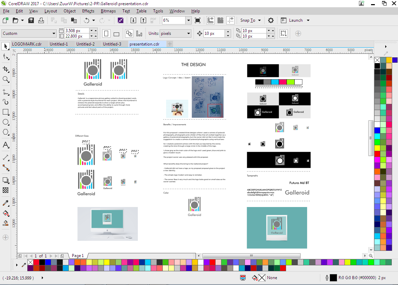Click the Page 1 tab
This screenshot has width=398, height=285.
78,256
